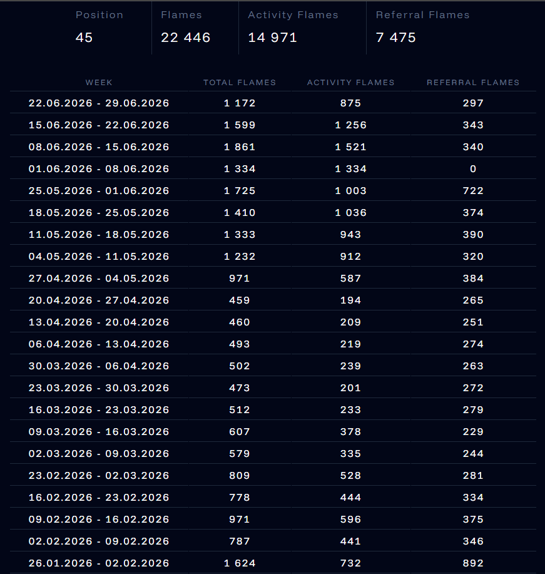The width and height of the screenshot is (545, 574).
Task: Click week 06.04.2026 - 13.04.2026
Action: click(x=99, y=344)
